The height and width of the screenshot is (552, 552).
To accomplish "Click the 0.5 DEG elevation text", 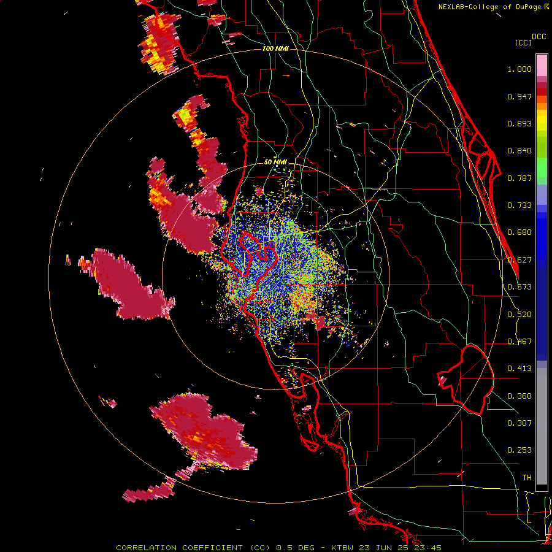I will click(296, 548).
